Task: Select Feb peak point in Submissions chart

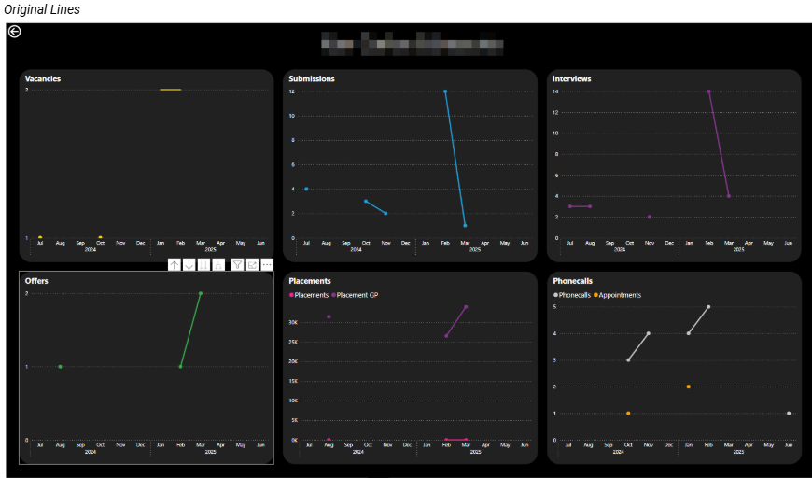Action: coord(445,91)
